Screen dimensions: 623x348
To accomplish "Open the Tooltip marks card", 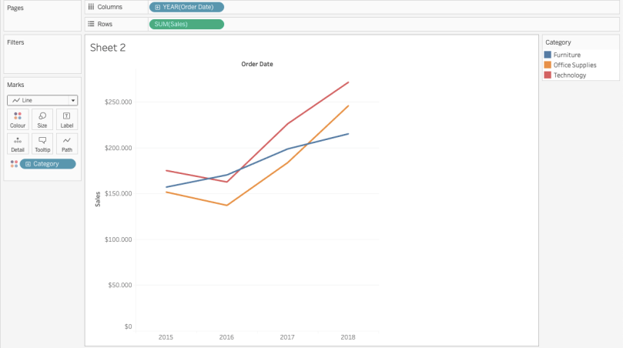I will coord(42,144).
